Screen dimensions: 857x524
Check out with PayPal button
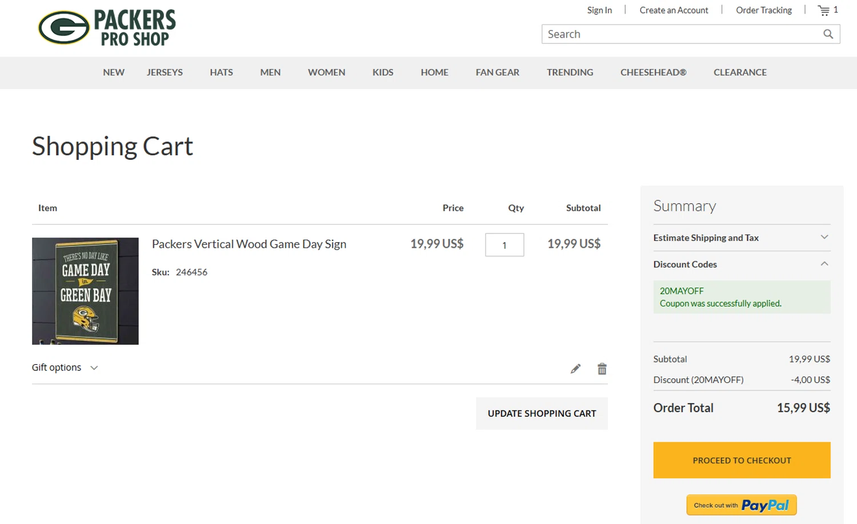coord(742,505)
